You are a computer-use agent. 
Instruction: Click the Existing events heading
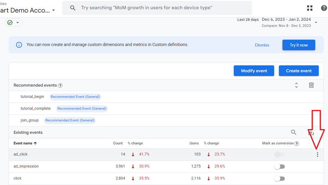pyautogui.click(x=28, y=132)
